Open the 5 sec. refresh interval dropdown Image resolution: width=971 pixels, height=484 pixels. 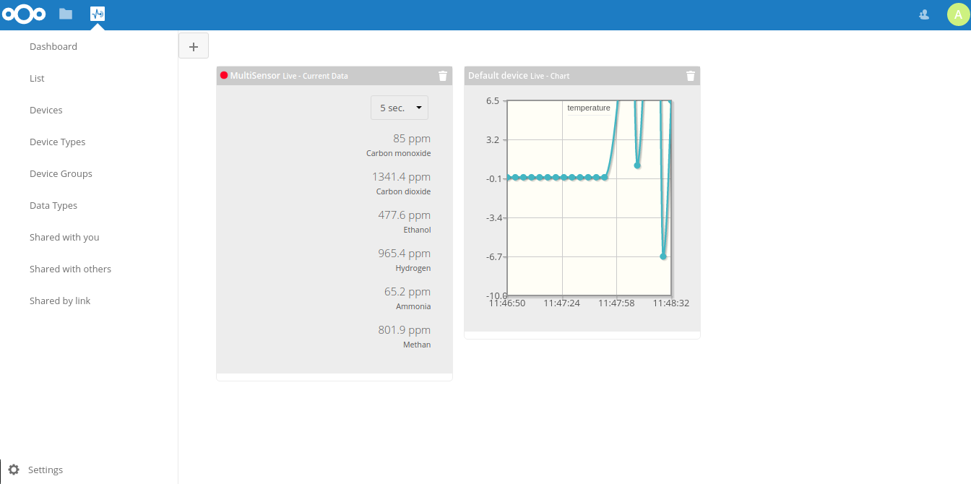(x=400, y=108)
